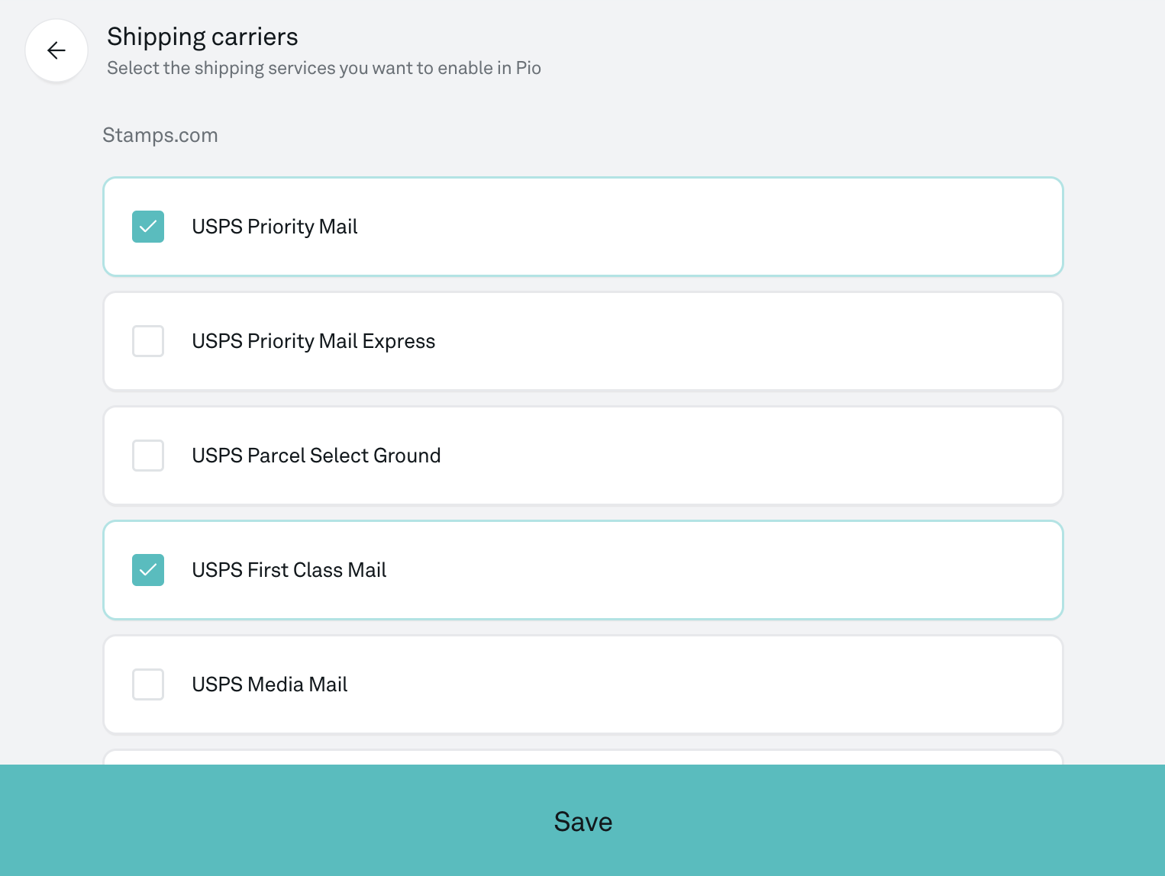Click the Stamps.com section heading
The height and width of the screenshot is (876, 1165).
[160, 135]
